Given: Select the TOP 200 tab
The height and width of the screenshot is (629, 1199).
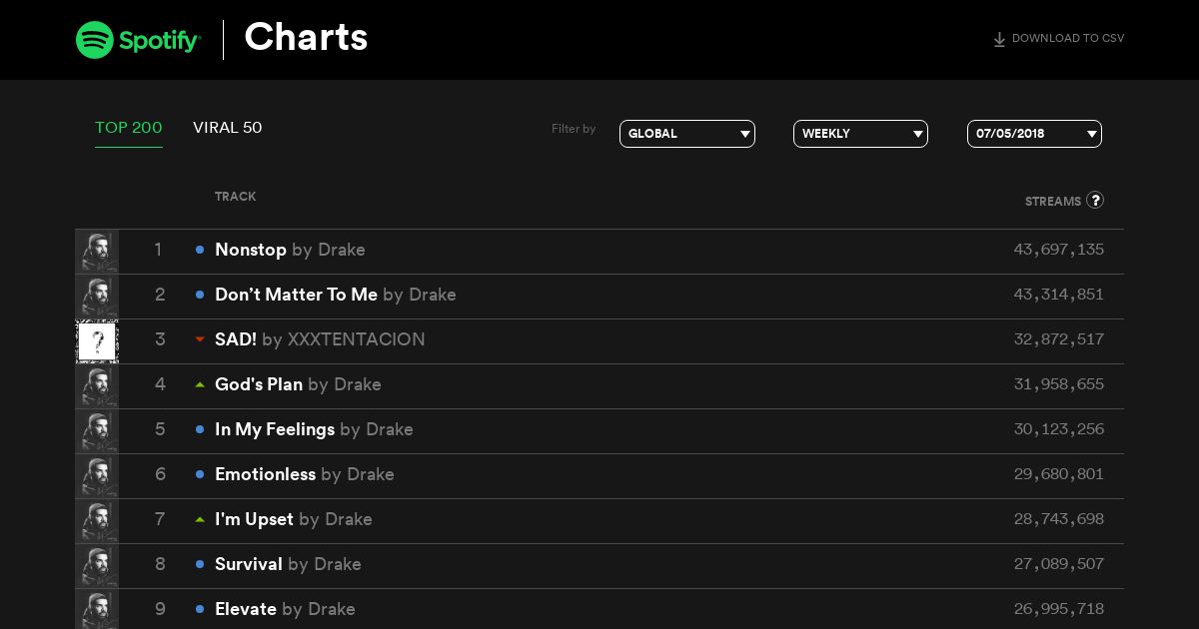Looking at the screenshot, I should coord(129,128).
